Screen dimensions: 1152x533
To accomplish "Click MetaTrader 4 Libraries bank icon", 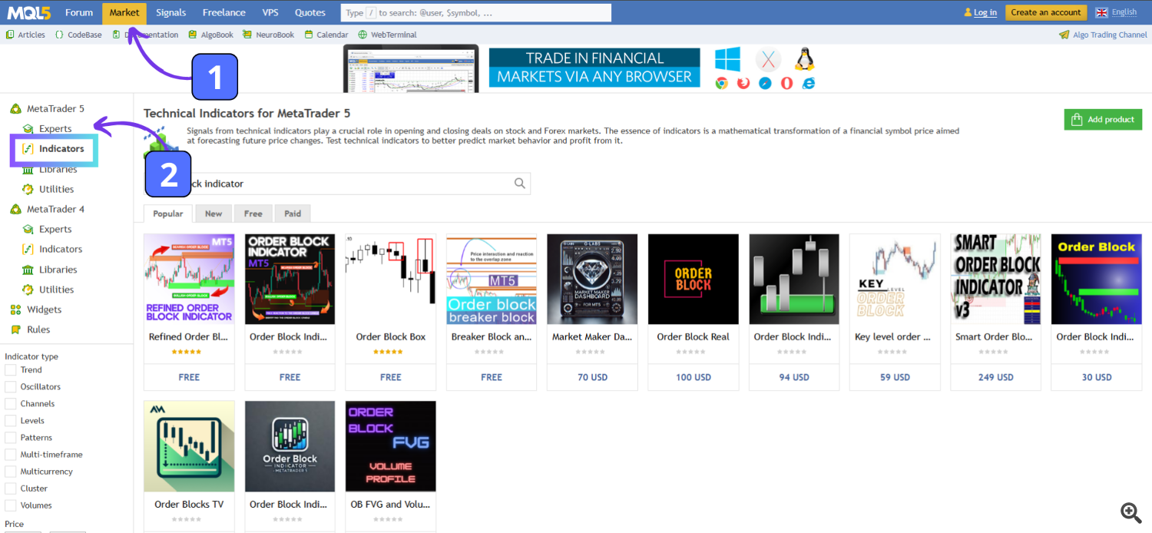I will tap(28, 270).
